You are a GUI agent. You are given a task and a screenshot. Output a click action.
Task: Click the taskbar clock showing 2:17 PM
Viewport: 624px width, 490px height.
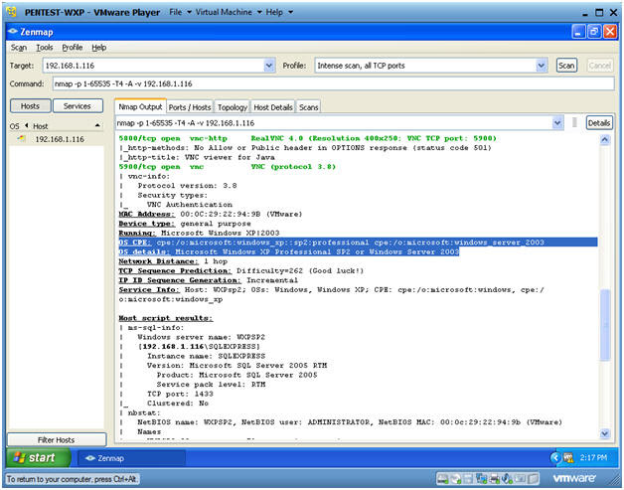point(593,458)
